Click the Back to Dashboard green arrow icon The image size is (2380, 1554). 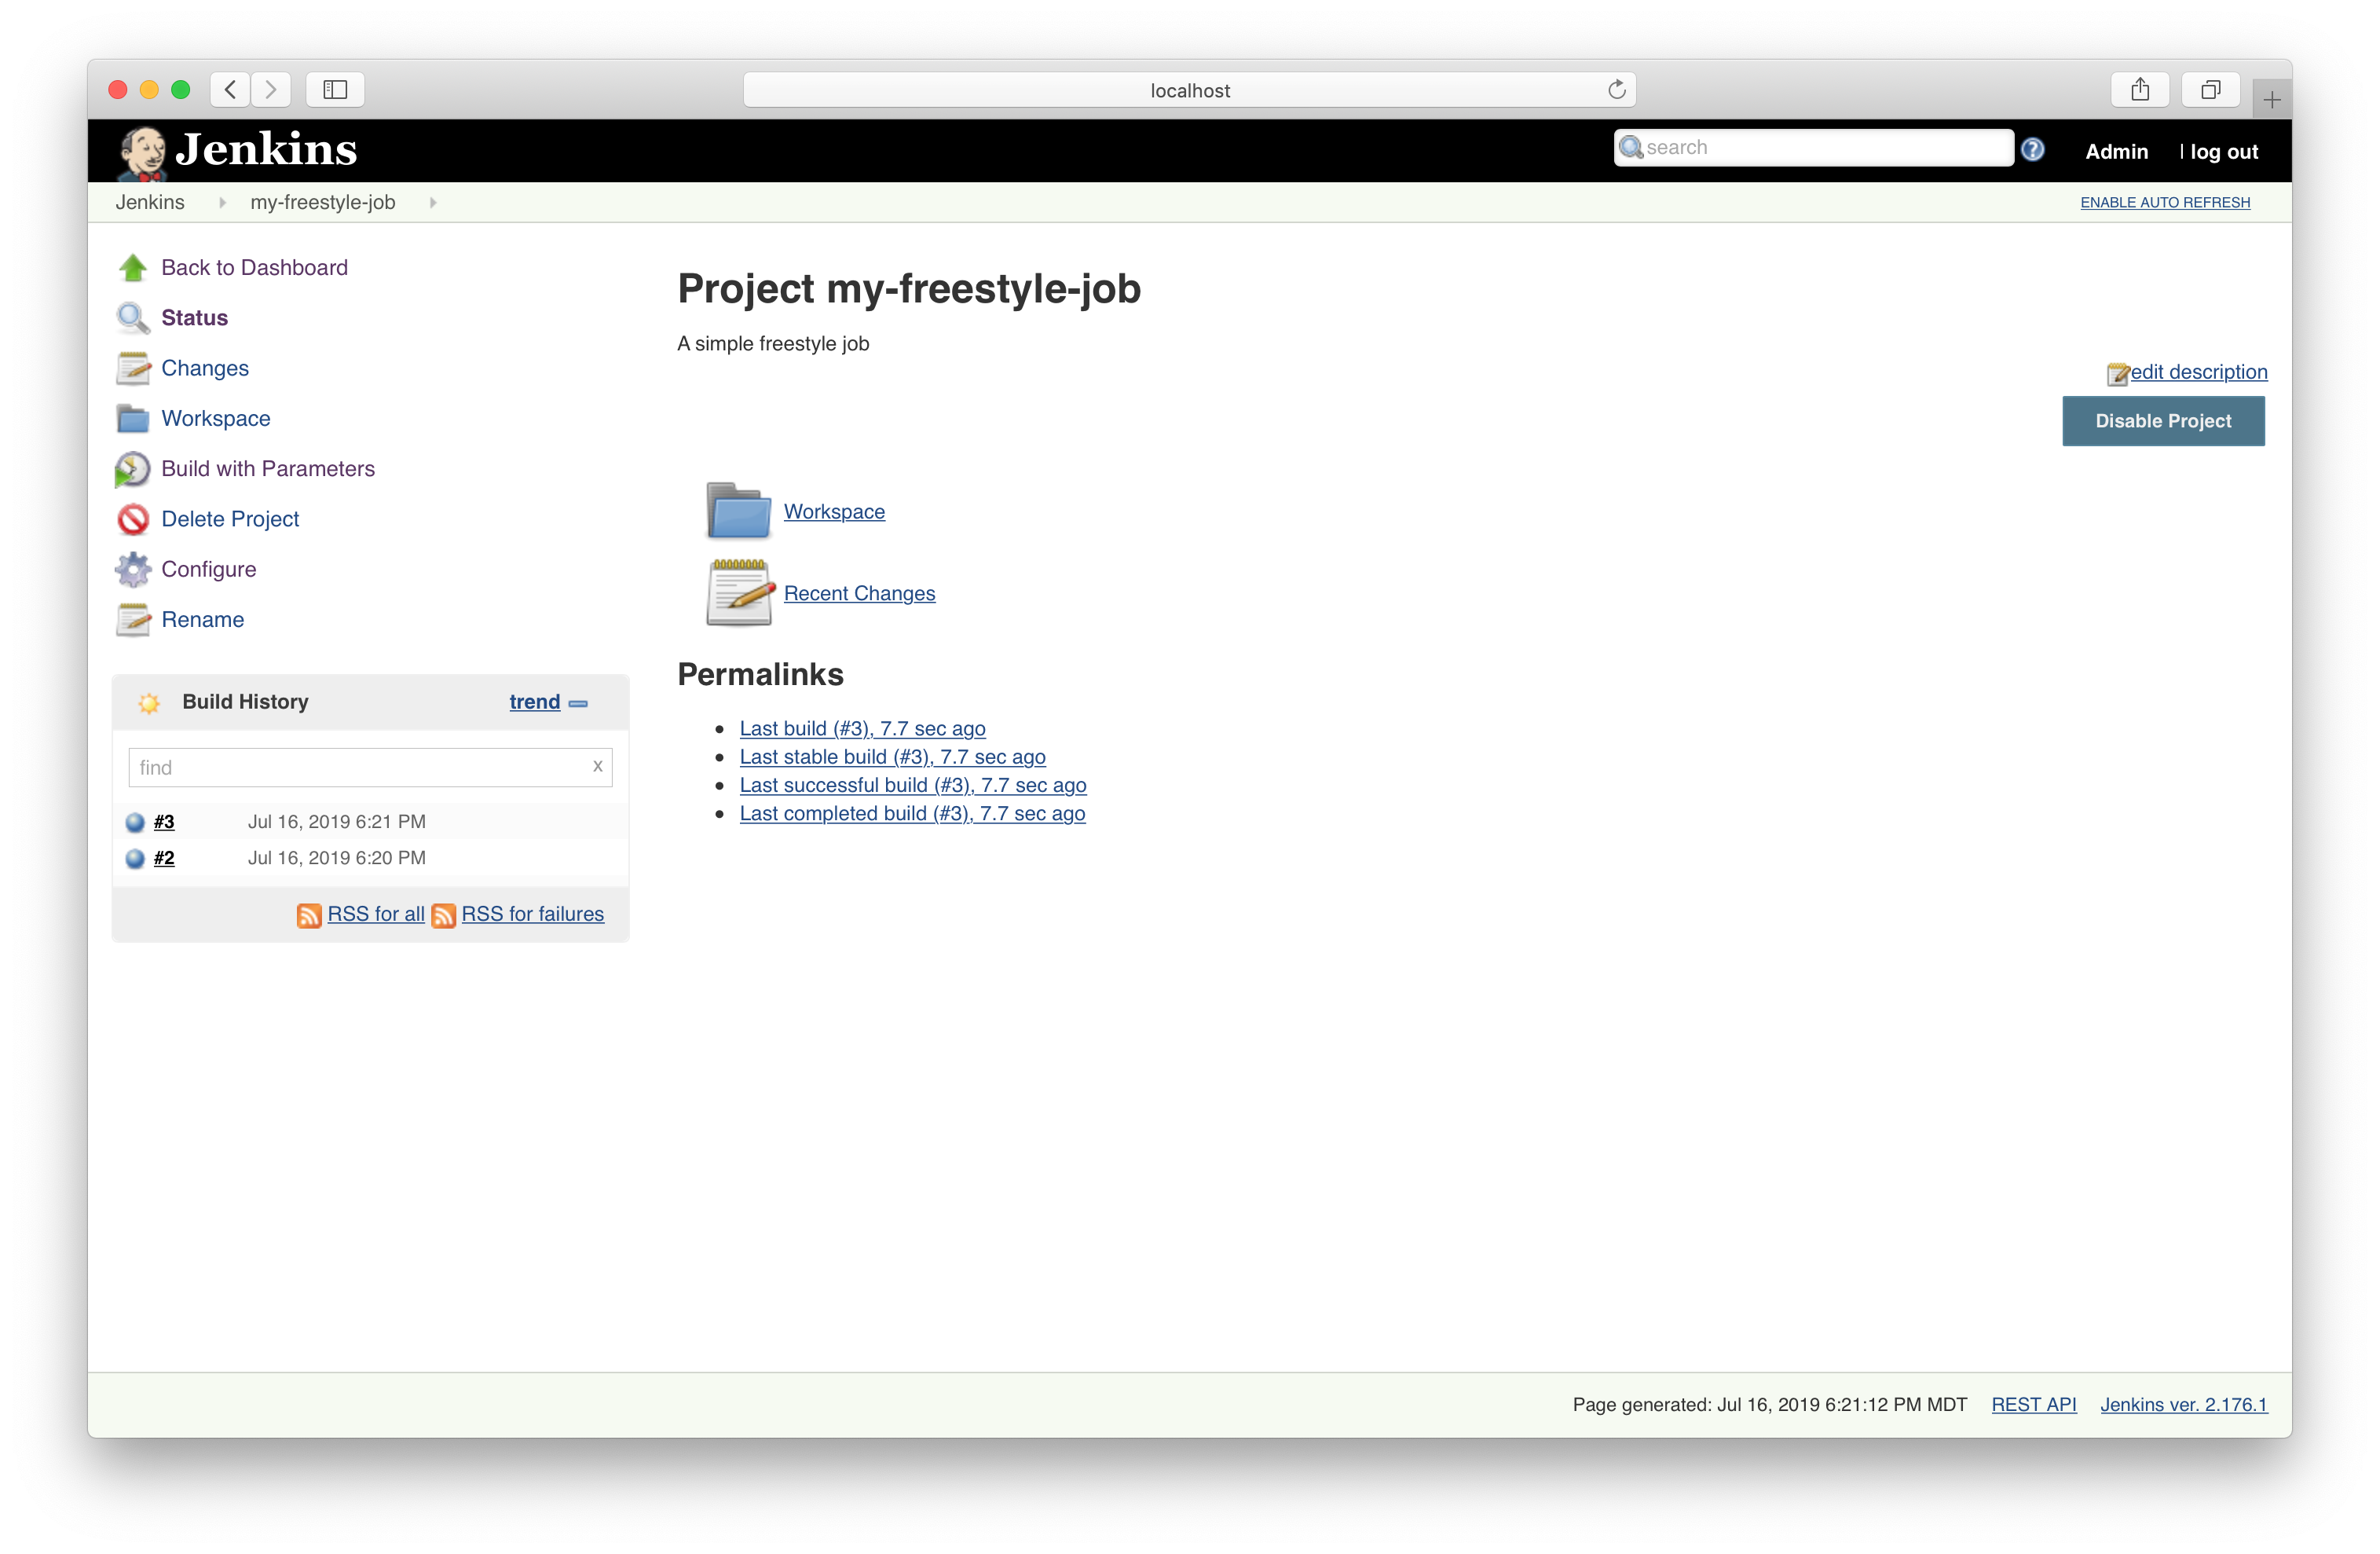click(133, 268)
